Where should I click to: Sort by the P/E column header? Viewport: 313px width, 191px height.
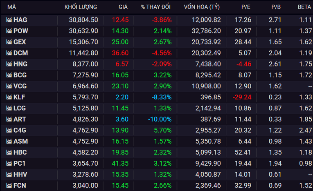pyautogui.click(x=246, y=7)
